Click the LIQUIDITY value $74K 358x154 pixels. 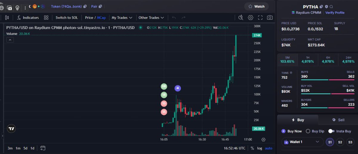(x=286, y=45)
